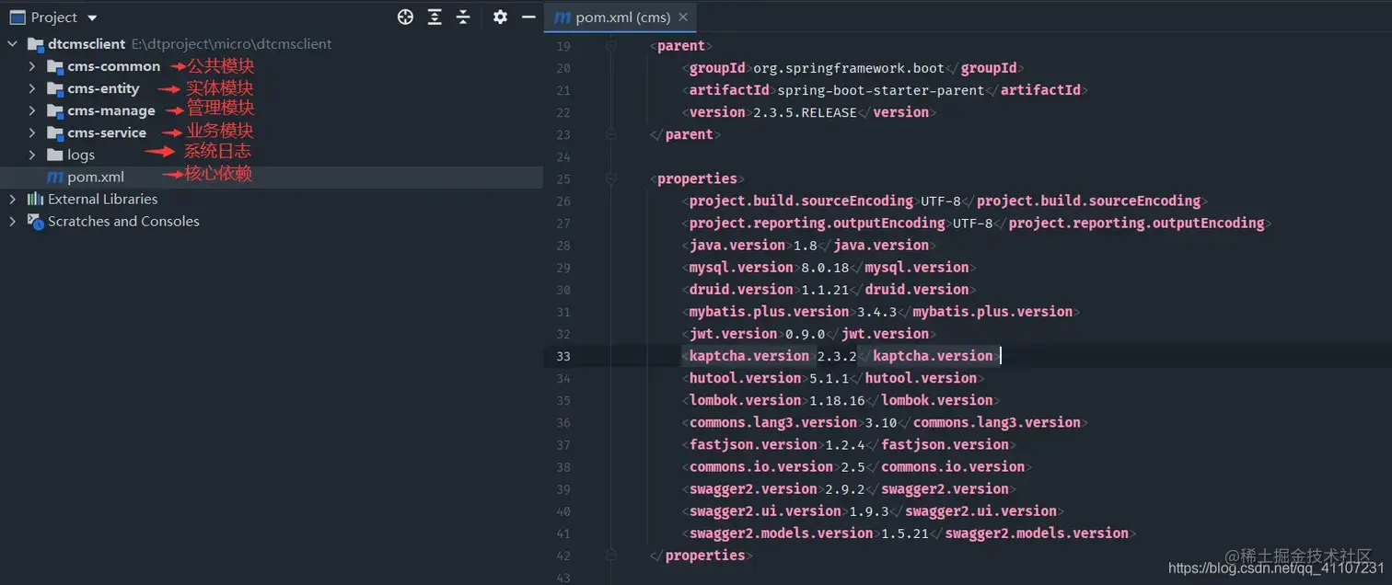
Task: Expand the cms-entity module
Action: (31, 88)
